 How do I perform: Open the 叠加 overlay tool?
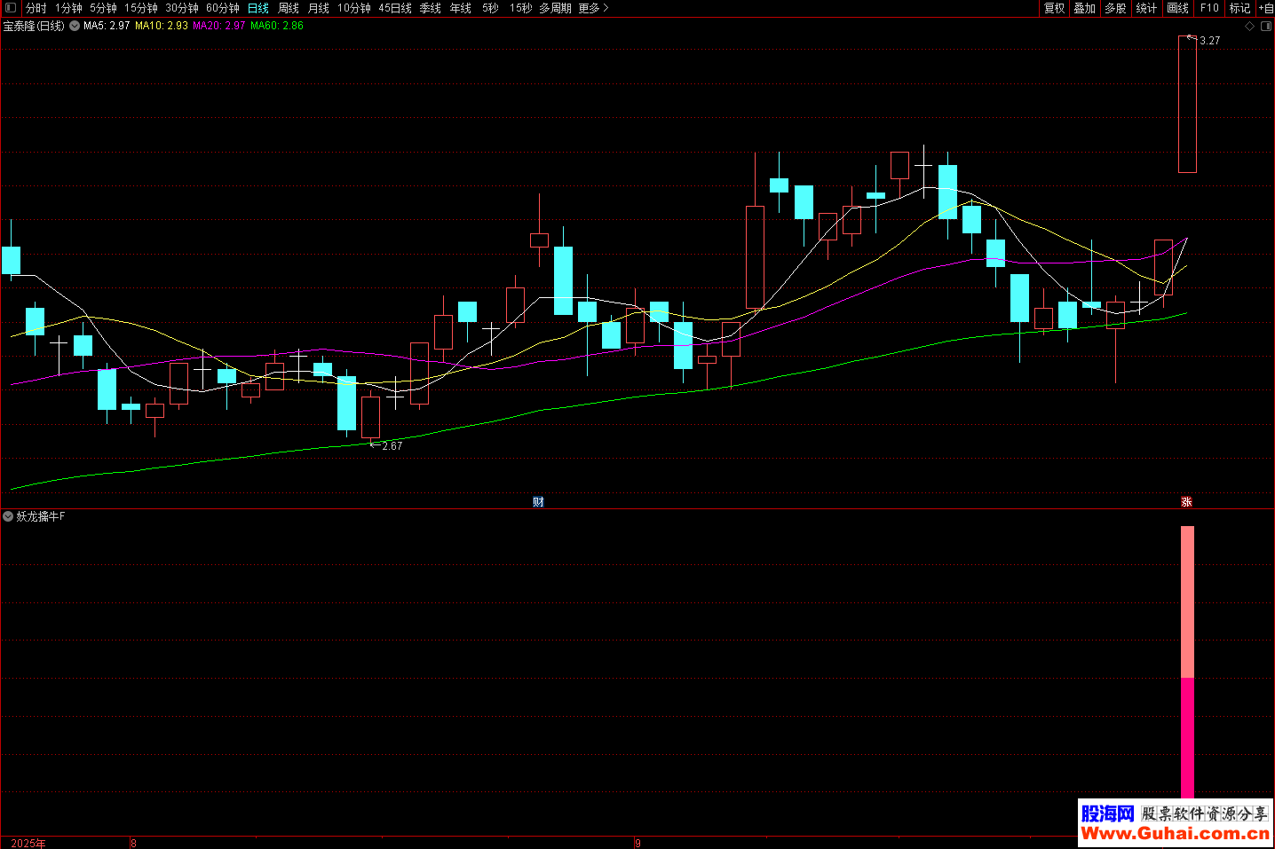coord(1084,8)
